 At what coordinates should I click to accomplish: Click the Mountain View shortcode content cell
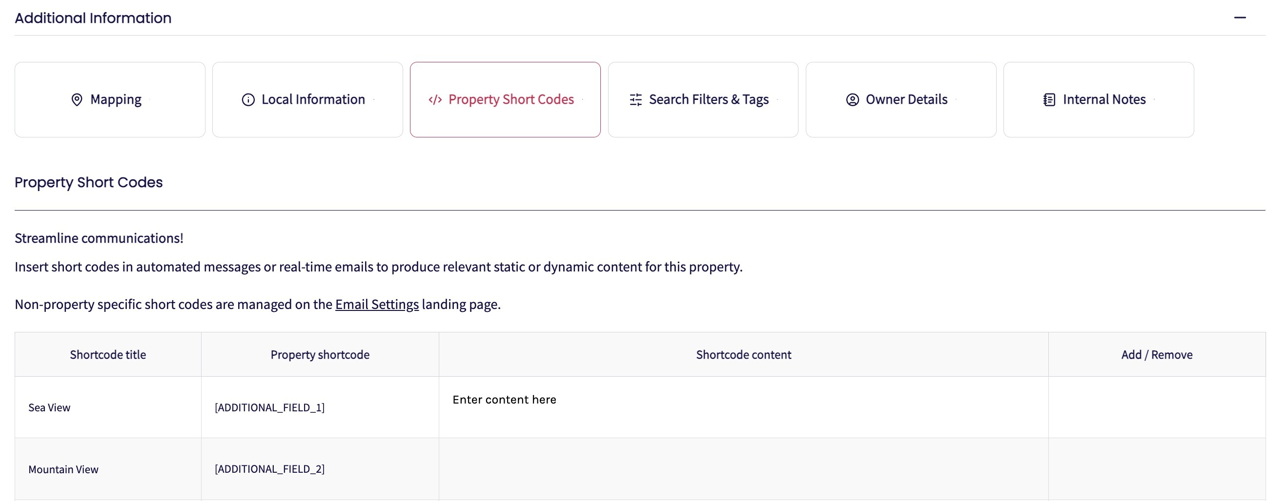click(743, 468)
